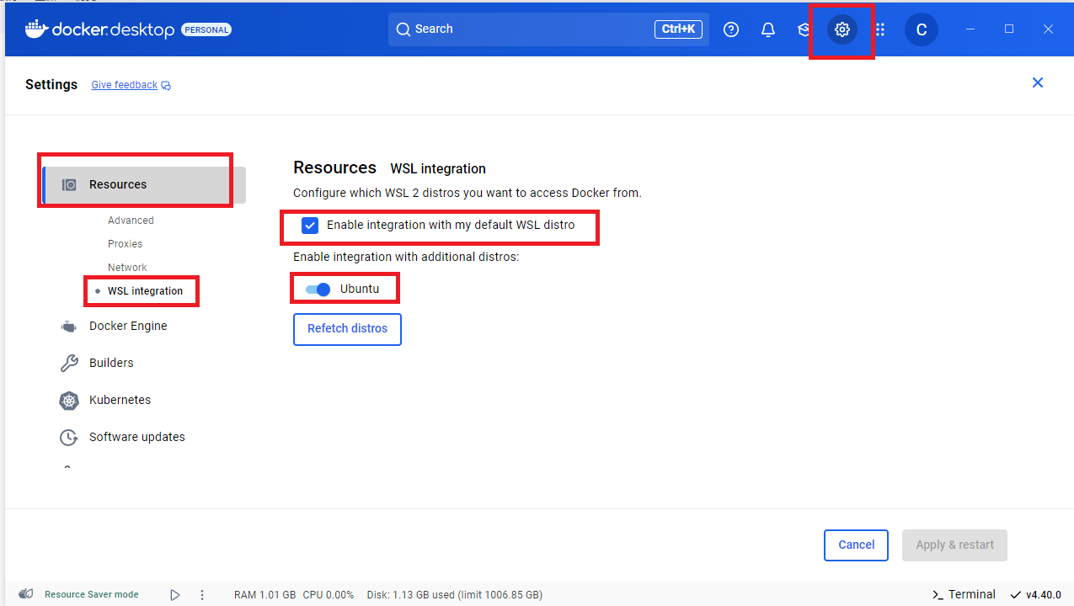The width and height of the screenshot is (1074, 606).
Task: Close the Settings panel with X
Action: point(1038,82)
